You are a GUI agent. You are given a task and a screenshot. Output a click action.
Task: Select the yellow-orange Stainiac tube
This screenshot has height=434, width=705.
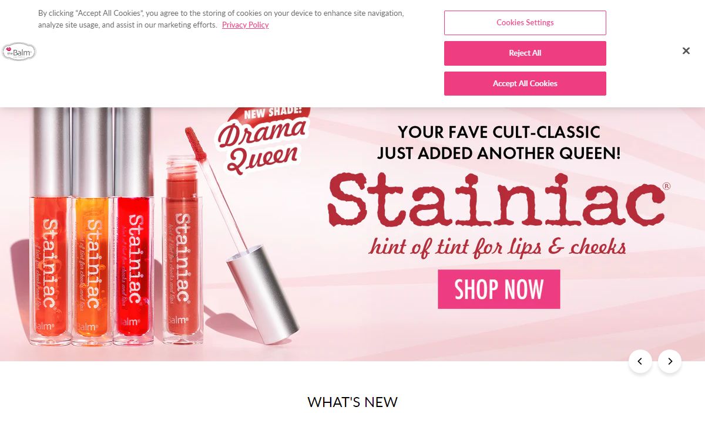tap(92, 226)
